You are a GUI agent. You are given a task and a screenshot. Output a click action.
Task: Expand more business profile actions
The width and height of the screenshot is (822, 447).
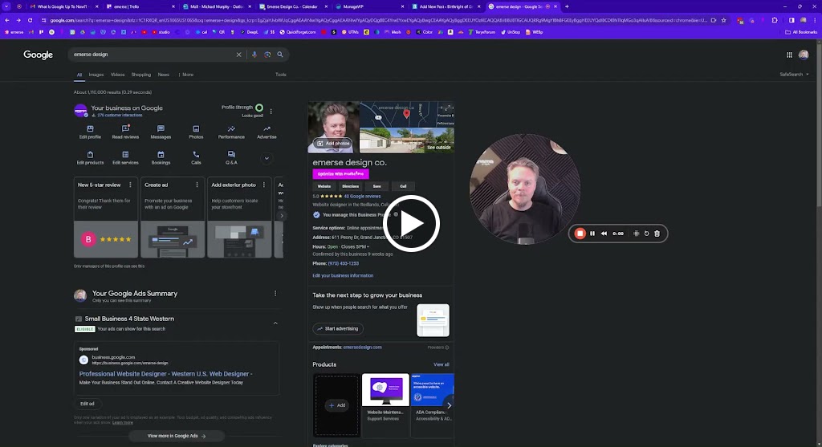[x=267, y=158]
